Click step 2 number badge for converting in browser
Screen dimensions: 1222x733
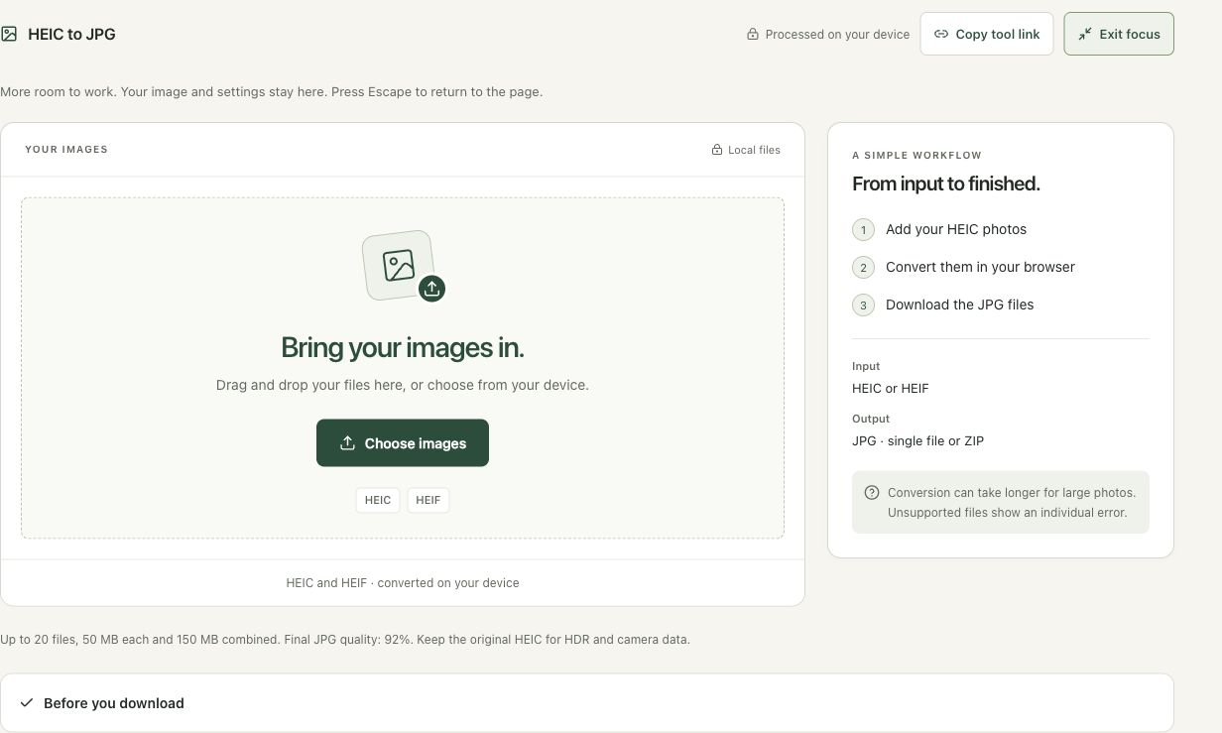[863, 267]
